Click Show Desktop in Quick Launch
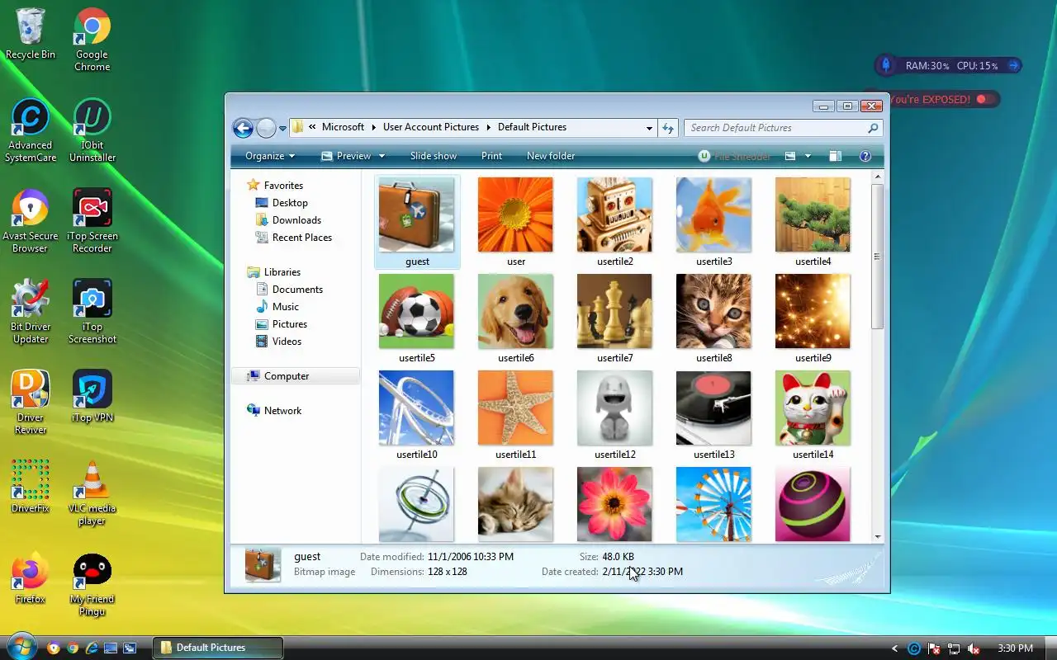Screen dimensions: 1057x660 [x=111, y=648]
